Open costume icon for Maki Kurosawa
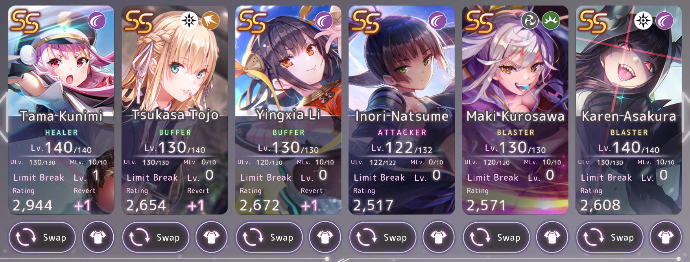Image resolution: width=690 pixels, height=262 pixels. 552,237
